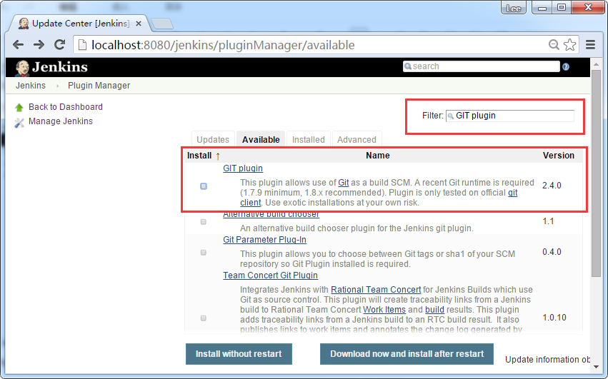Enable the Git Parameter Plug-In checkbox

click(x=204, y=253)
